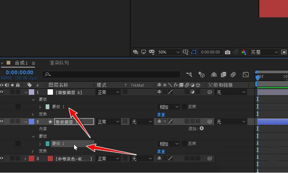
Task: Open grid and guide options icon
Action: pos(185,52)
